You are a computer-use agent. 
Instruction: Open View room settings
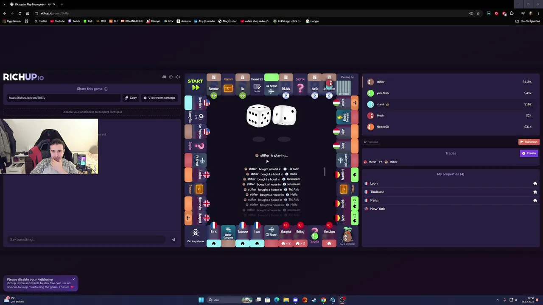[x=159, y=98]
